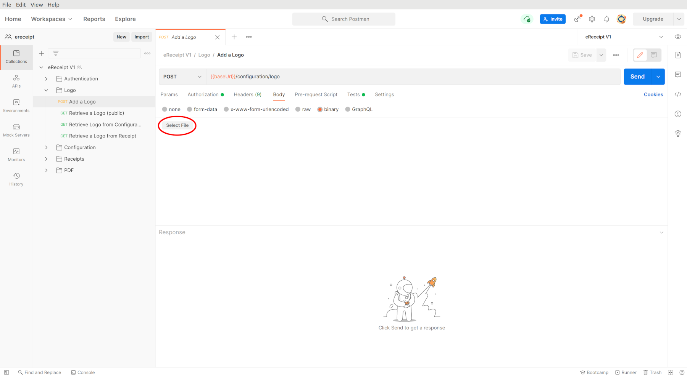Open request more actions ellipsis near Save
Viewport: 687px width, 377px height.
coord(616,55)
